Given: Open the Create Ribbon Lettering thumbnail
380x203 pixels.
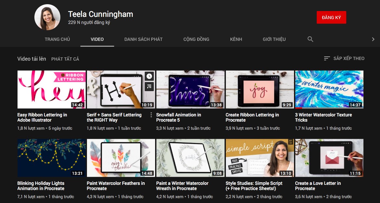Looking at the screenshot, I should [x=260, y=90].
